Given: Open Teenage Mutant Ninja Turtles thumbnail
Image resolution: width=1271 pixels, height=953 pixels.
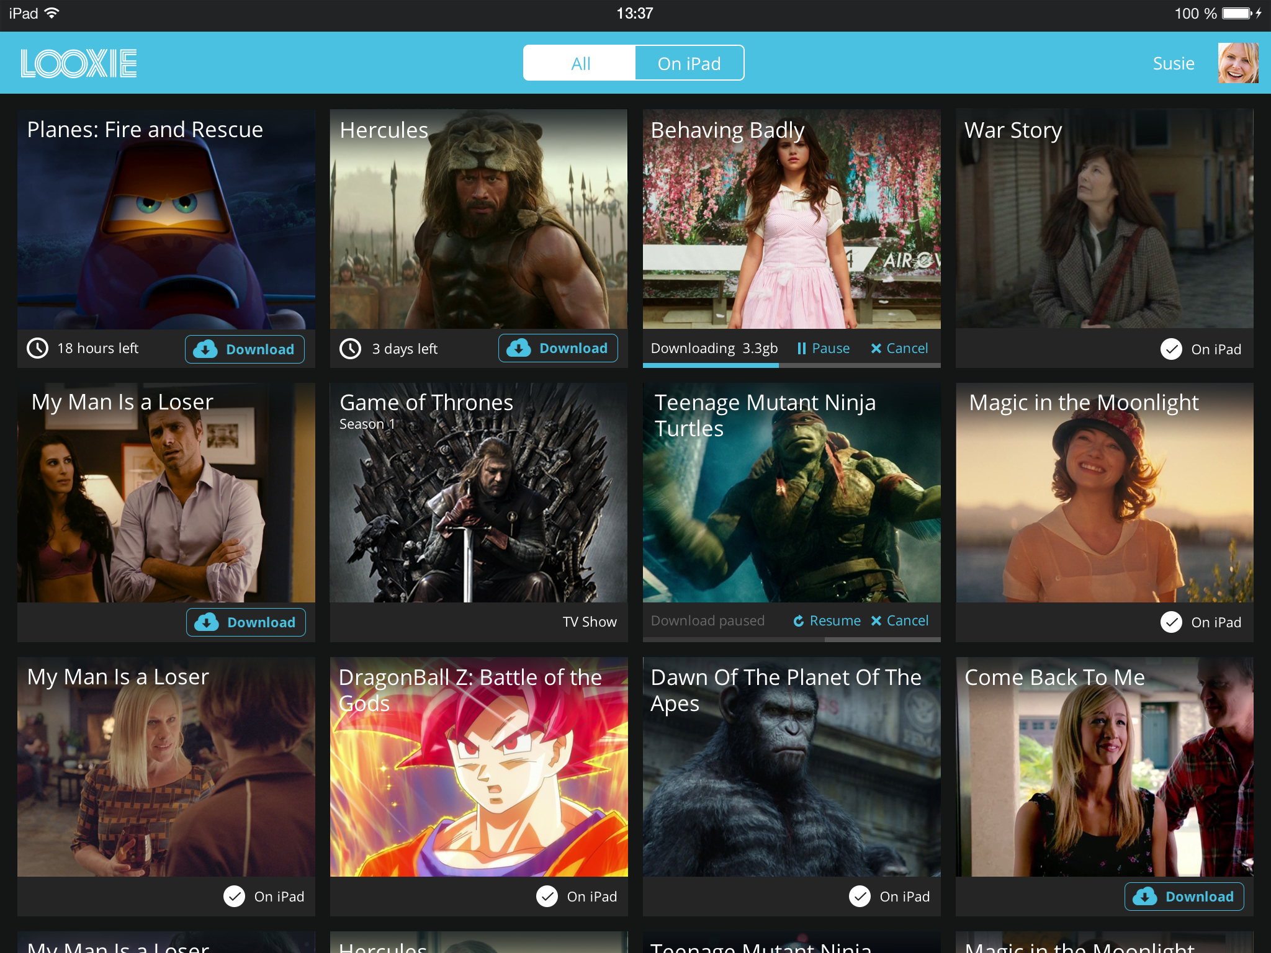Looking at the screenshot, I should click(792, 493).
